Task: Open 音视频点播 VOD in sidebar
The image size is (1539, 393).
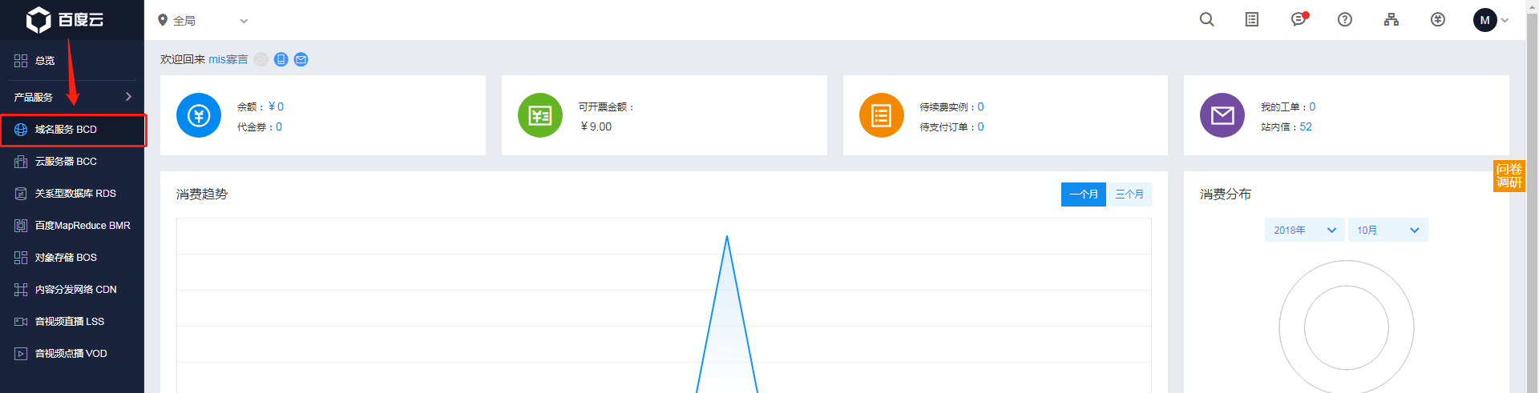Action: pyautogui.click(x=72, y=354)
